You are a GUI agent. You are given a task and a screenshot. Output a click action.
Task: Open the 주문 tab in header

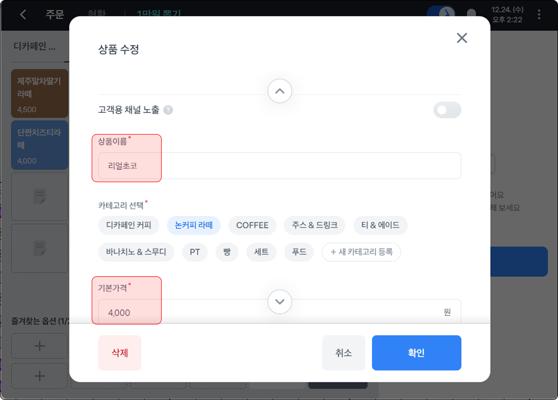point(54,14)
